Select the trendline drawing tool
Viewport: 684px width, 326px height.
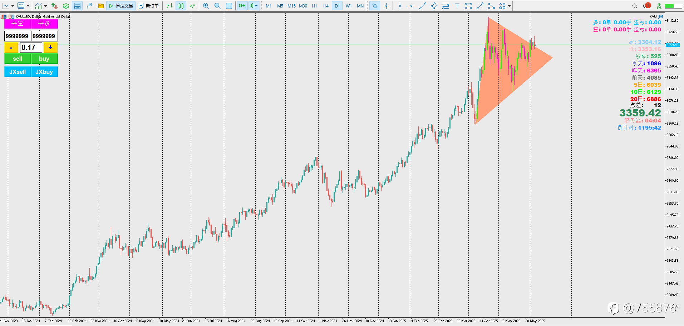pyautogui.click(x=423, y=6)
